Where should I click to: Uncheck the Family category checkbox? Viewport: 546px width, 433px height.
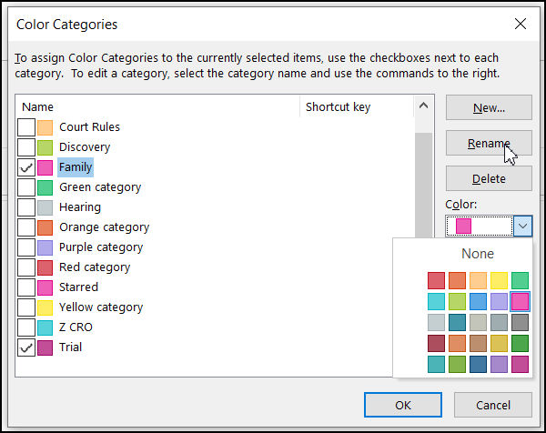(x=26, y=167)
